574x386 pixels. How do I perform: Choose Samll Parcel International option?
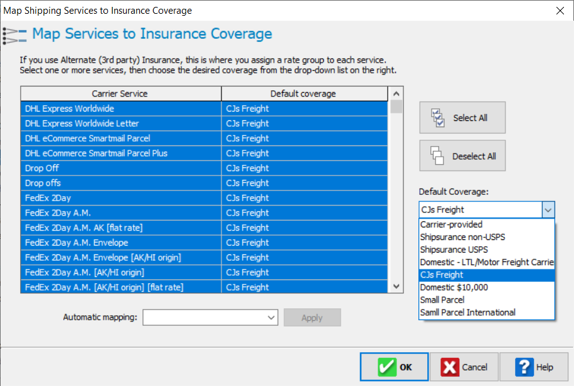click(487, 313)
